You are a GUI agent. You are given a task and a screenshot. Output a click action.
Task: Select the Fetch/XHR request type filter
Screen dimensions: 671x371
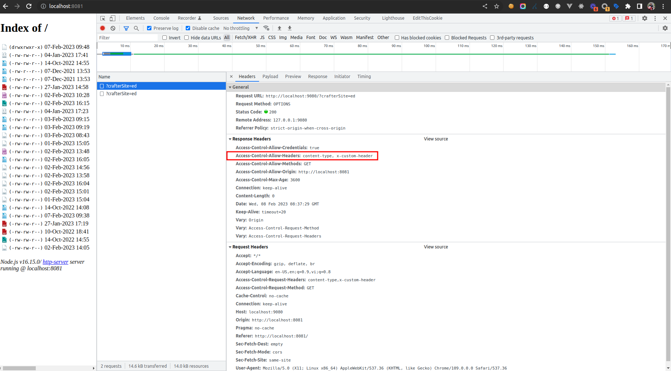pos(245,38)
